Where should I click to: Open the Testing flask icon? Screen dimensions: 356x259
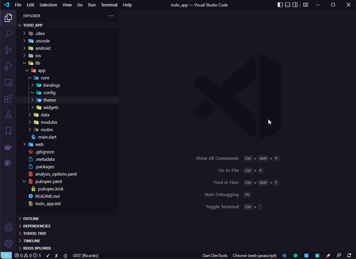point(8,115)
